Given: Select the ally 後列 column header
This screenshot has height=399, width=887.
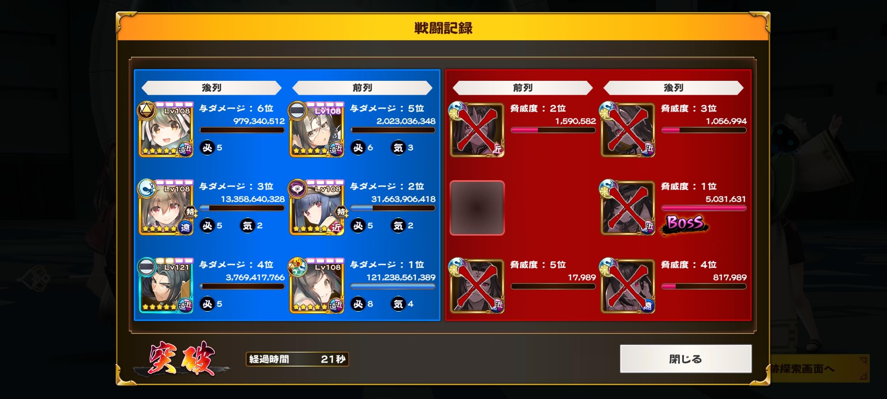Looking at the screenshot, I should click(212, 88).
